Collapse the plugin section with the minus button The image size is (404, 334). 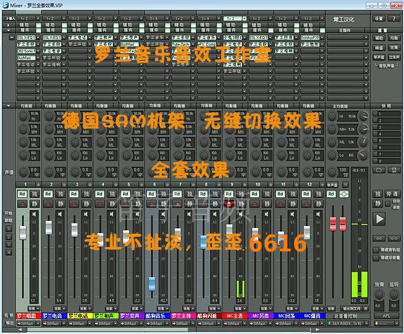pyautogui.click(x=12, y=38)
